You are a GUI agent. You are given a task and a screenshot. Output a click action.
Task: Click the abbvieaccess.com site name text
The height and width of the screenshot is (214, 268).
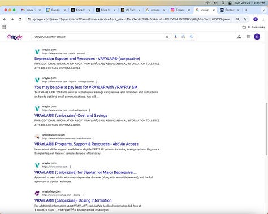click(x=54, y=135)
